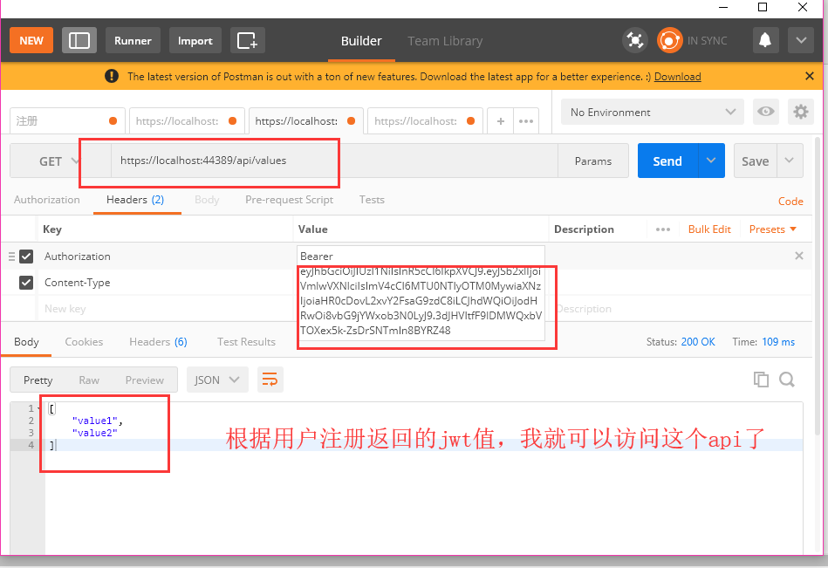Expand the Save button dropdown arrow
The image size is (828, 568).
(790, 161)
